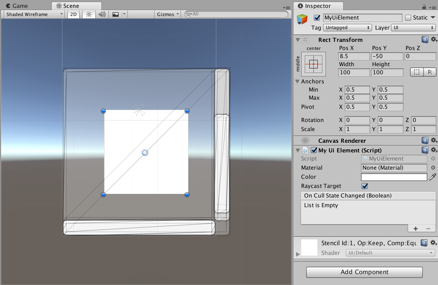Viewport: 438px width, 285px height.
Task: Edit the MyUiElement name field
Action: (x=362, y=17)
